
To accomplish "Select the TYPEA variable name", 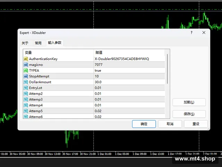I will coord(34,70).
